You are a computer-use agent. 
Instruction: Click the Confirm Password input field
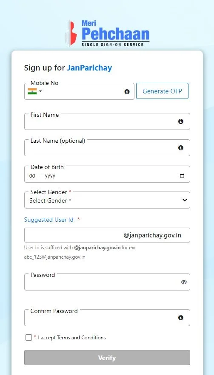tap(107, 318)
